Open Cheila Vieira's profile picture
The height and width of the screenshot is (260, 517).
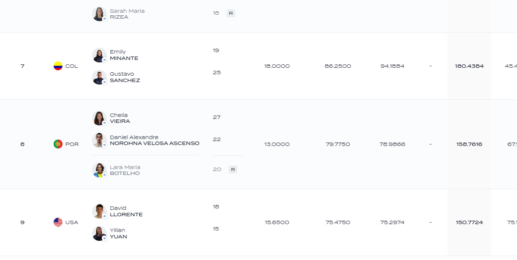coord(99,118)
